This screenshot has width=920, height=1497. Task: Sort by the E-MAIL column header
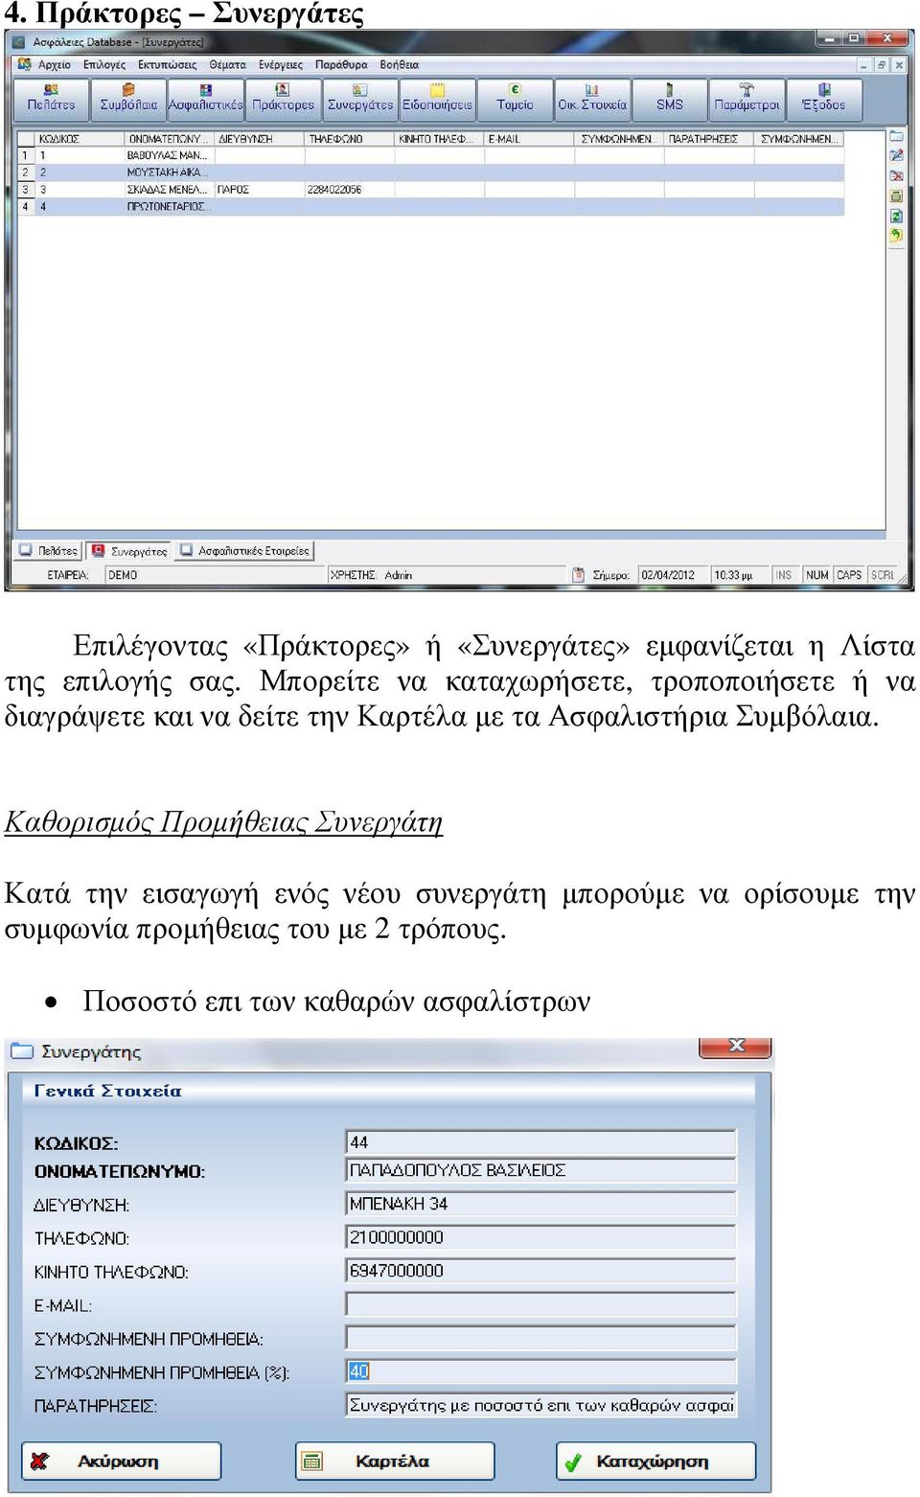coord(529,139)
